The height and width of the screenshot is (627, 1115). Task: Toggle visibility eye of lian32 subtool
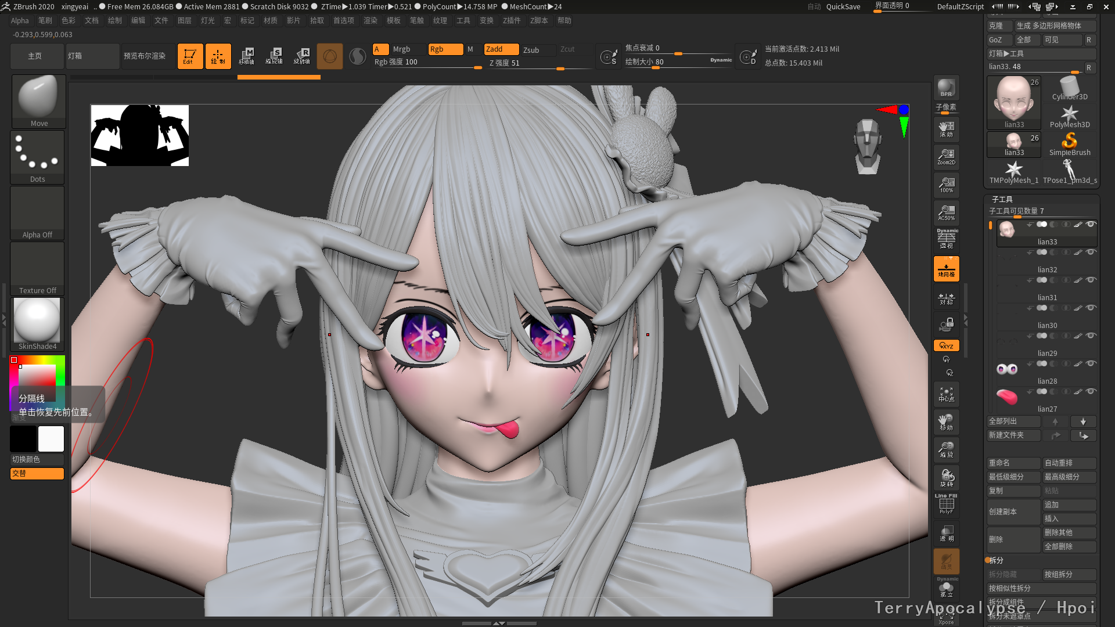pos(1091,252)
